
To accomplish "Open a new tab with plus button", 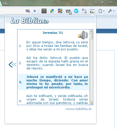I will click(5, 3).
